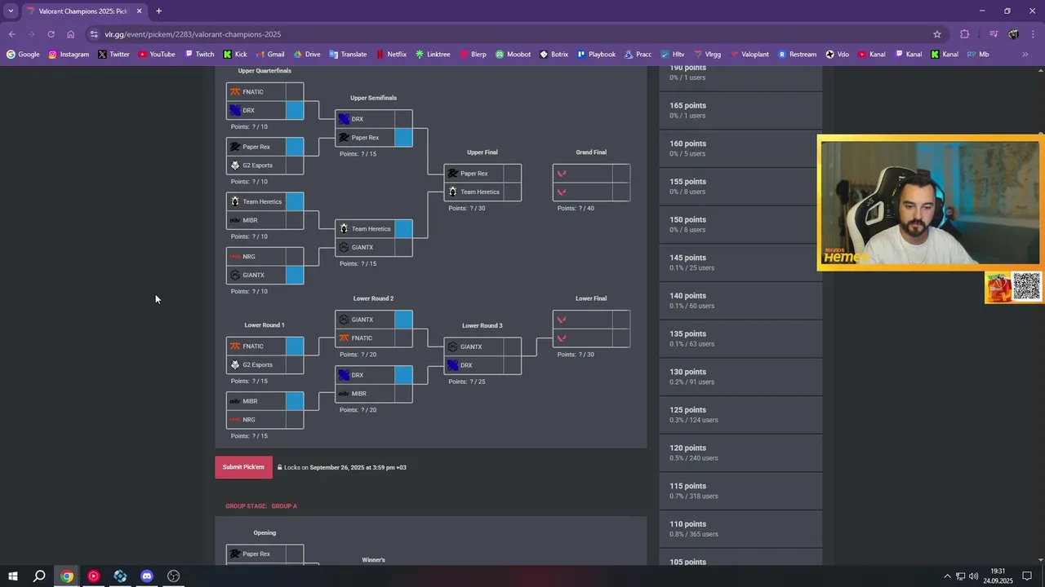Expand the hidden bookmarks overflow chevron

pyautogui.click(x=1025, y=55)
